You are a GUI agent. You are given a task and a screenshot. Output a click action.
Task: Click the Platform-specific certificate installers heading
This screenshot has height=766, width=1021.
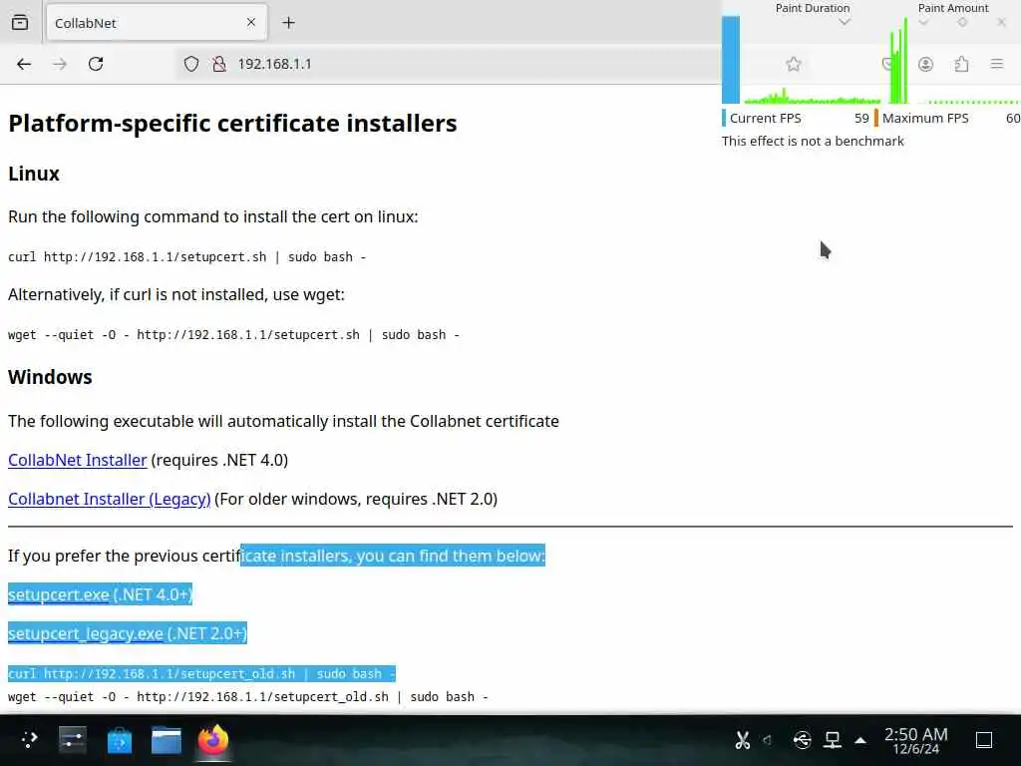pyautogui.click(x=232, y=123)
